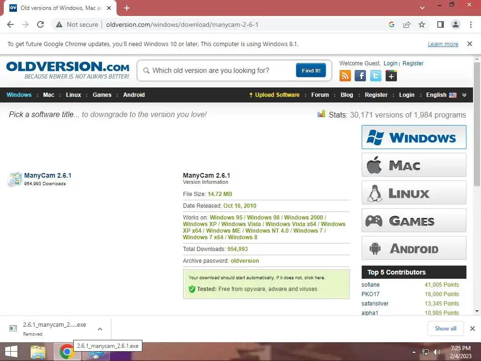Switch to Chrome in the taskbar

pos(67,352)
